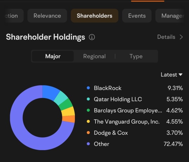Image resolution: width=189 pixels, height=162 pixels.
Task: Click the BlackRock blue legend dot
Action: [x=88, y=88]
